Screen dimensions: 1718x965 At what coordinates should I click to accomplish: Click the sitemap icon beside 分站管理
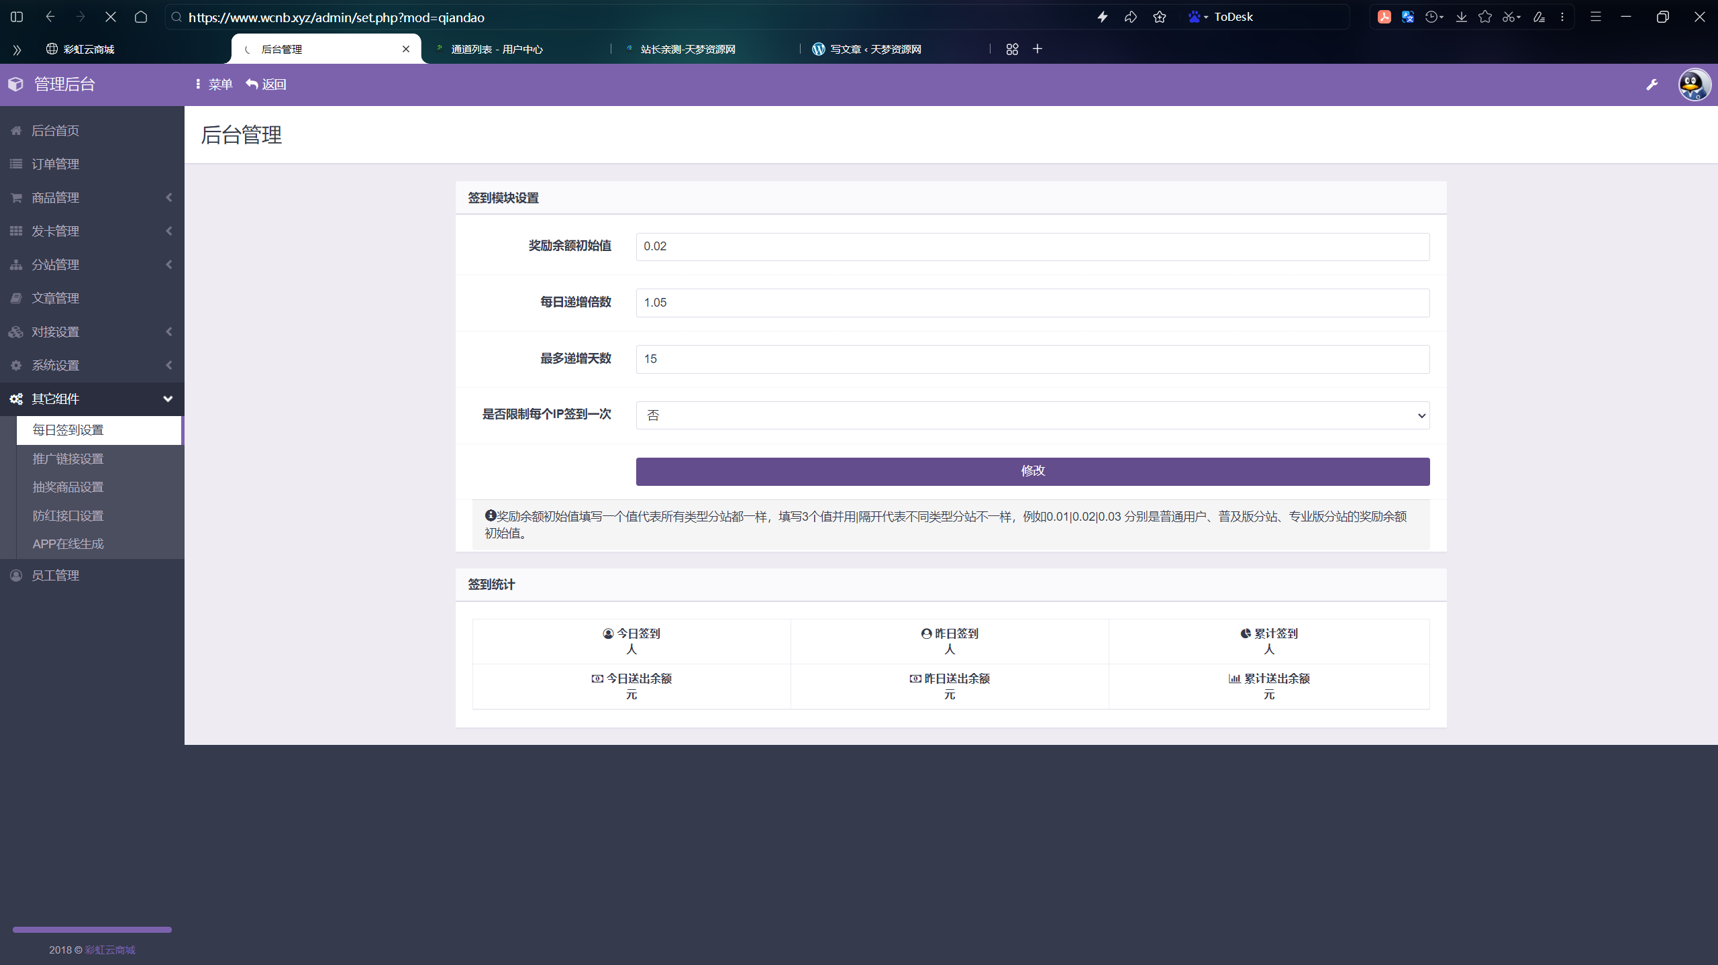pos(16,264)
